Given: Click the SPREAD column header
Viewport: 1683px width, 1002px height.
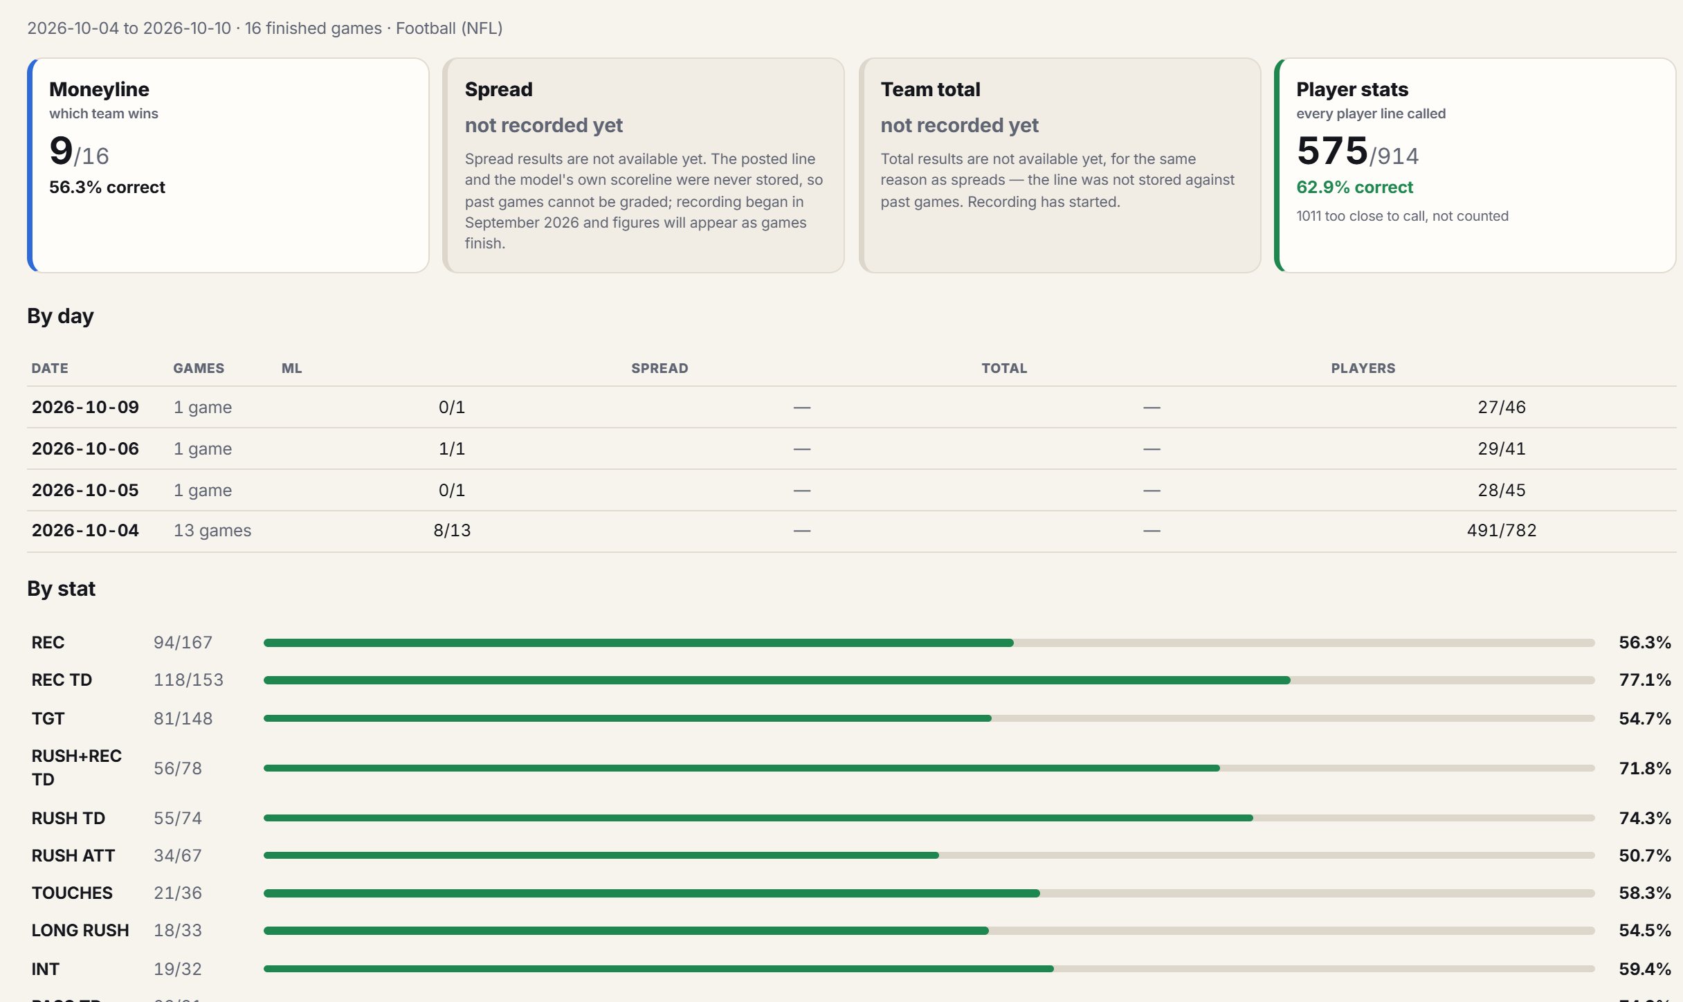Looking at the screenshot, I should coord(659,369).
